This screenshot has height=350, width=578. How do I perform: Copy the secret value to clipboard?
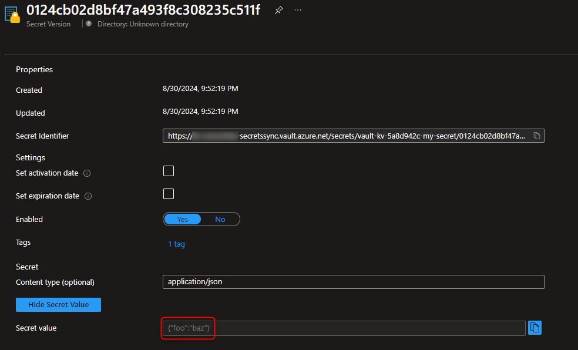(x=535, y=328)
